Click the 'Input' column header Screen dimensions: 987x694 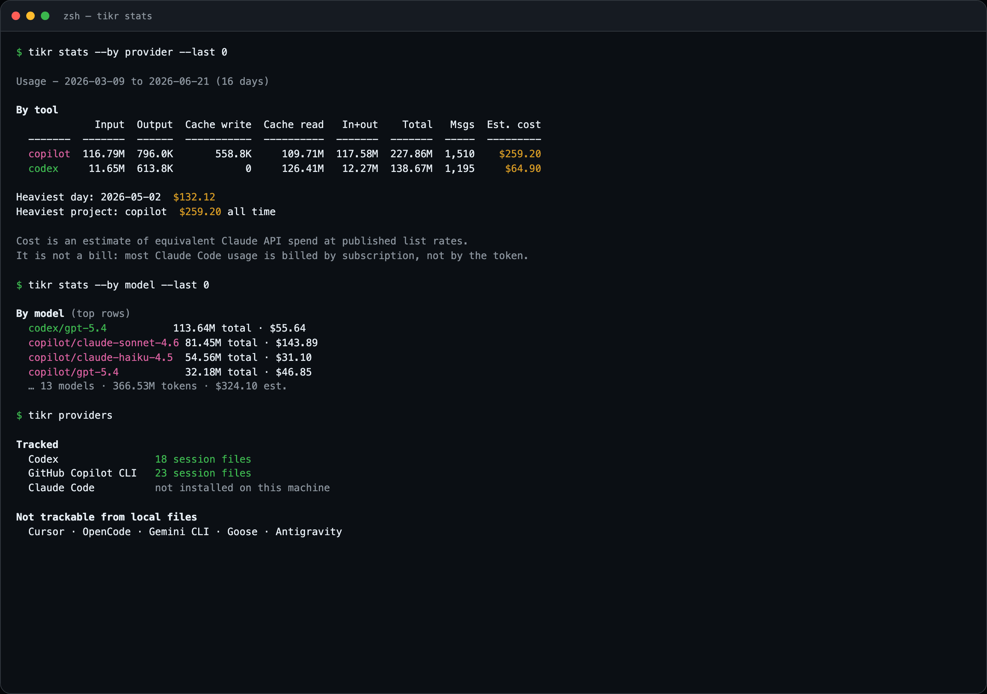click(109, 125)
